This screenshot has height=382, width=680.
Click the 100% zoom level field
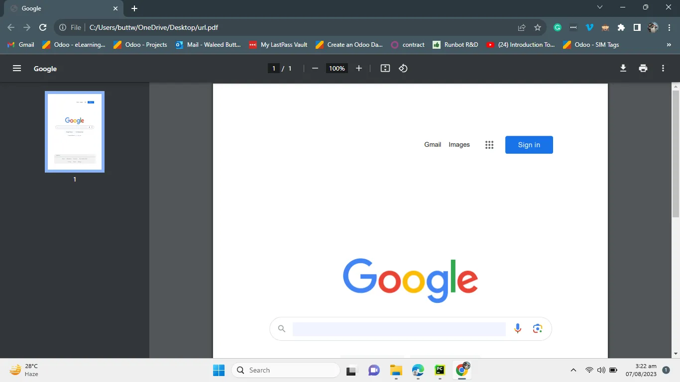[x=337, y=69]
